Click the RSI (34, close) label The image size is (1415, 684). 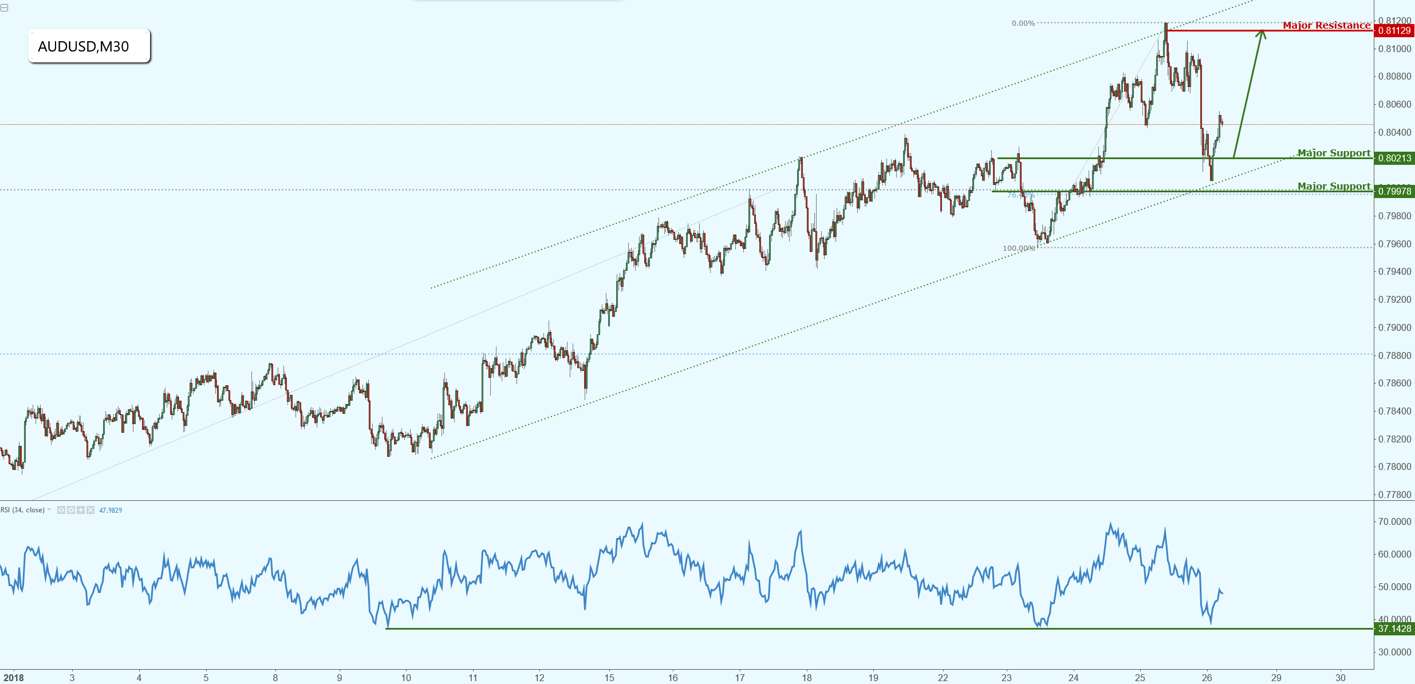22,510
